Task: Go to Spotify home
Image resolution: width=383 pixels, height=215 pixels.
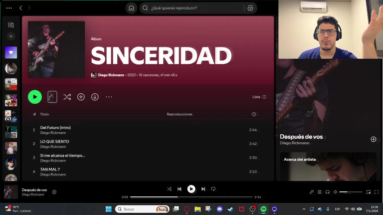Action: [131, 8]
